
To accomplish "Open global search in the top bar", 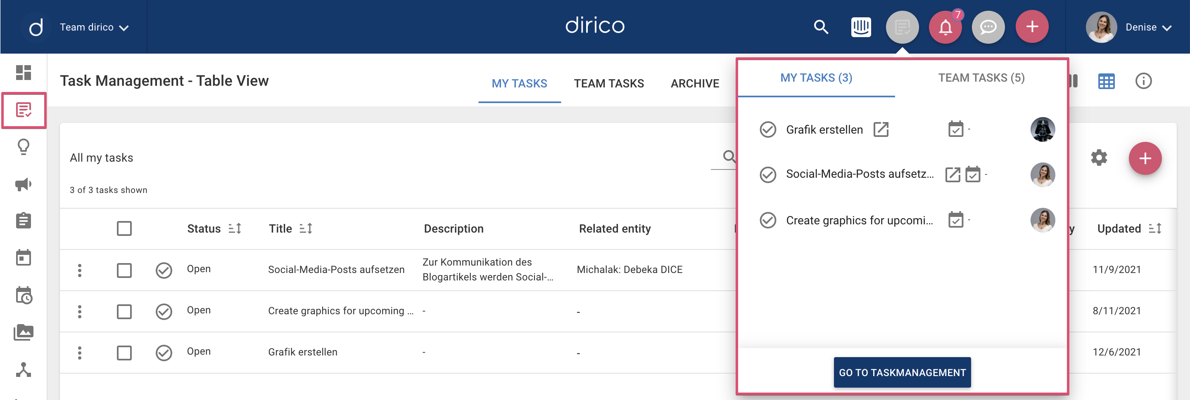I will 822,27.
